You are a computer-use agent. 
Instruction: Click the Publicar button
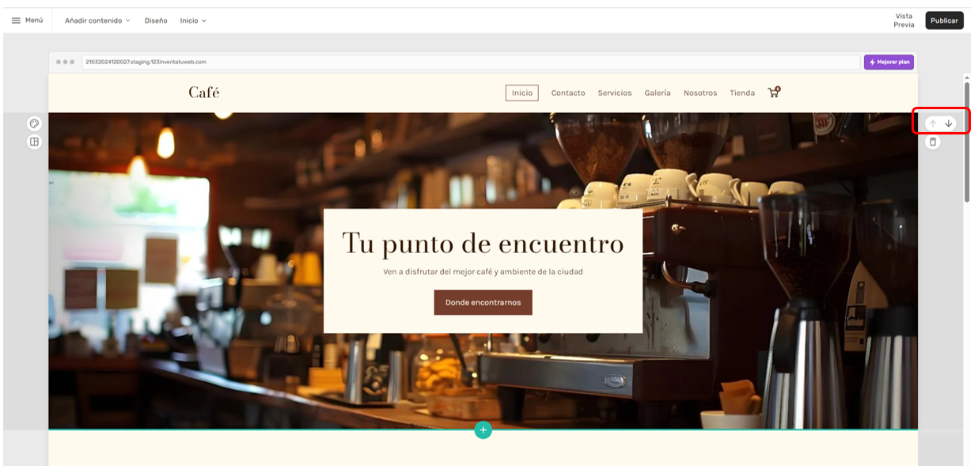[x=944, y=21]
